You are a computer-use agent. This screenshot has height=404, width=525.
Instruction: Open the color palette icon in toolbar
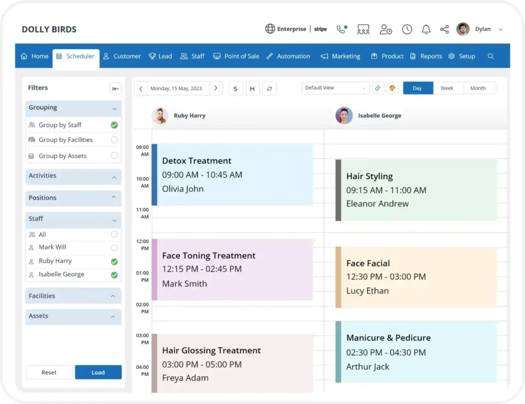(x=392, y=88)
